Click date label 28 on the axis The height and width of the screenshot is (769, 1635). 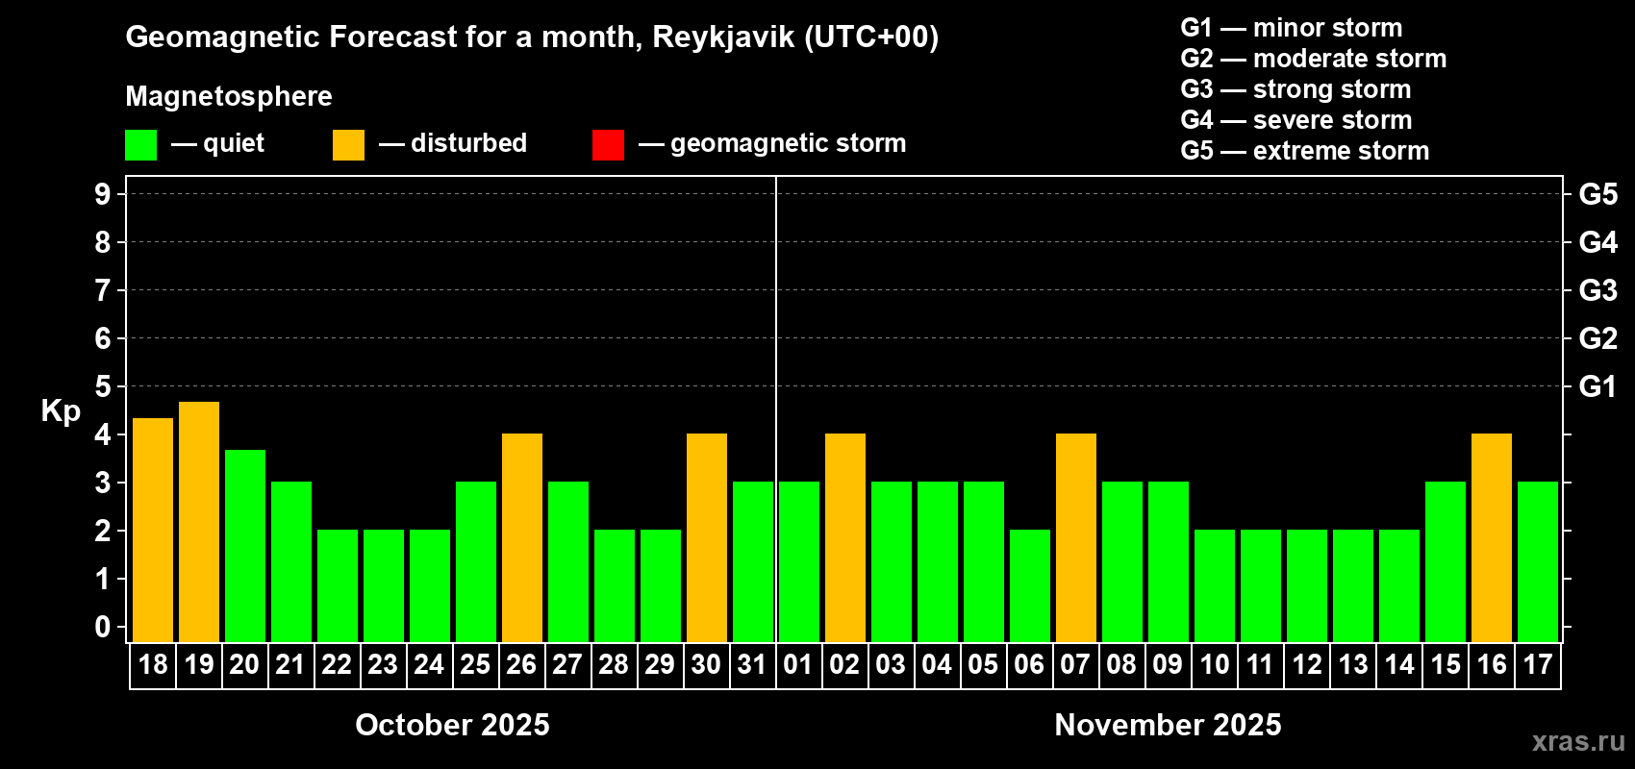pos(614,664)
